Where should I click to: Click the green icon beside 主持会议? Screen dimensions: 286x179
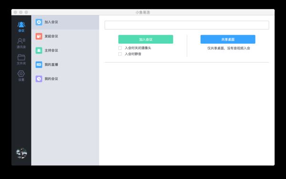coord(39,50)
